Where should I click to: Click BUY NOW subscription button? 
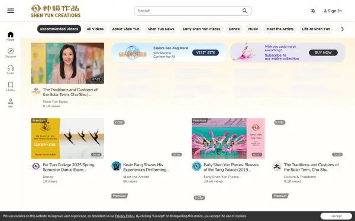click(x=323, y=52)
